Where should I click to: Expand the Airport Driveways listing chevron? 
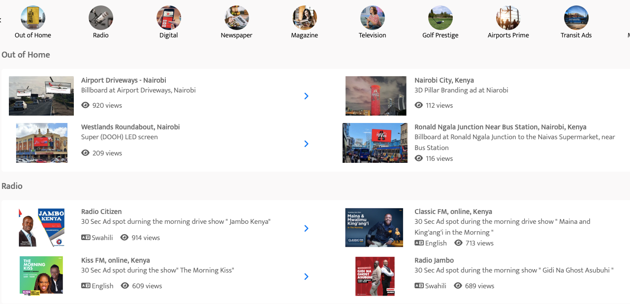306,96
